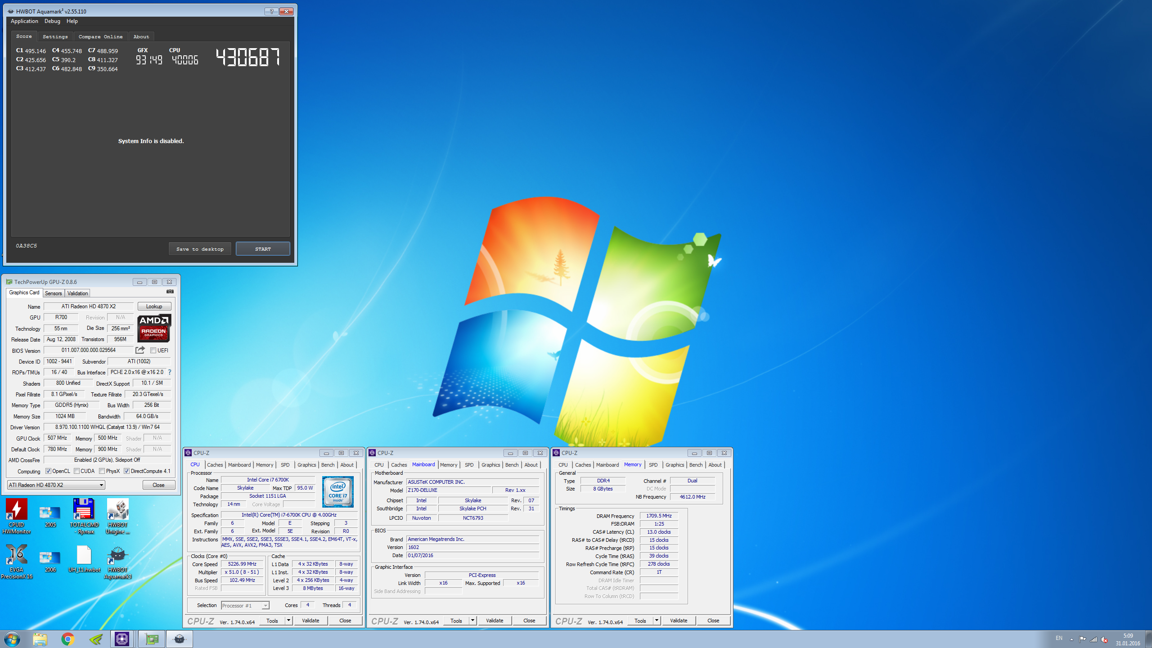The height and width of the screenshot is (648, 1152).
Task: Open NVIDIA taskbar icon
Action: 95,639
